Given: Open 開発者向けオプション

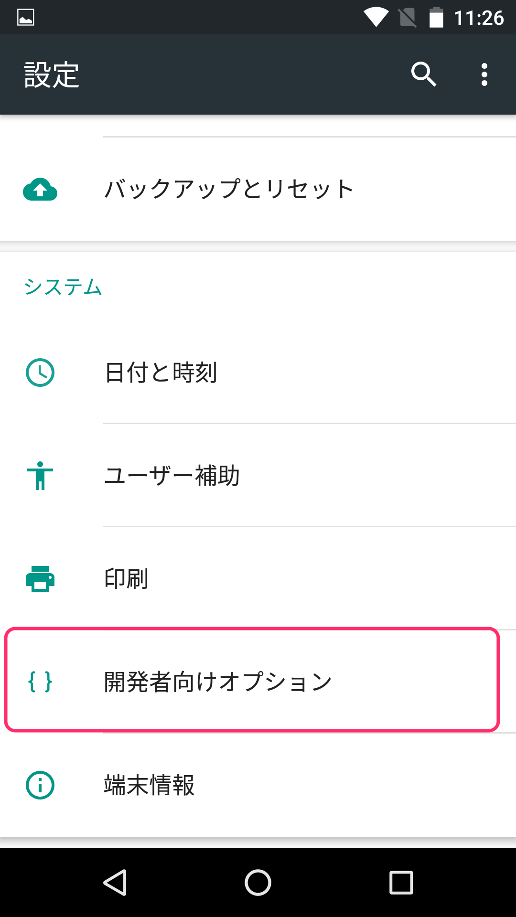Looking at the screenshot, I should pyautogui.click(x=218, y=682).
